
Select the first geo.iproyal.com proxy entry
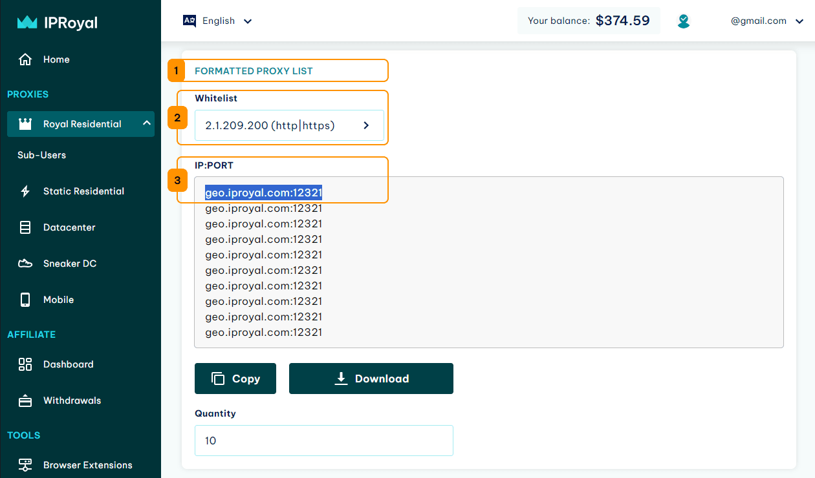click(x=263, y=192)
